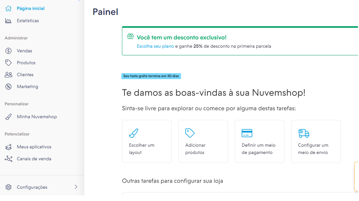Open the Configurar um meio de envio card
Screen dimensions: 359x201
(x=316, y=141)
